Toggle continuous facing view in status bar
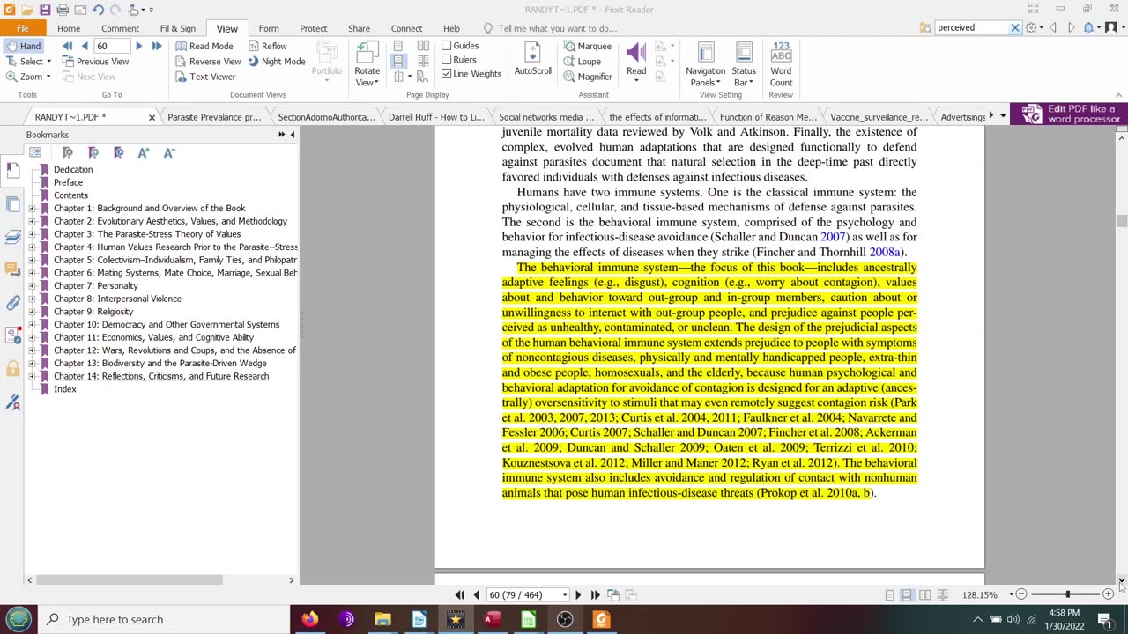1128x634 pixels. coord(942,595)
